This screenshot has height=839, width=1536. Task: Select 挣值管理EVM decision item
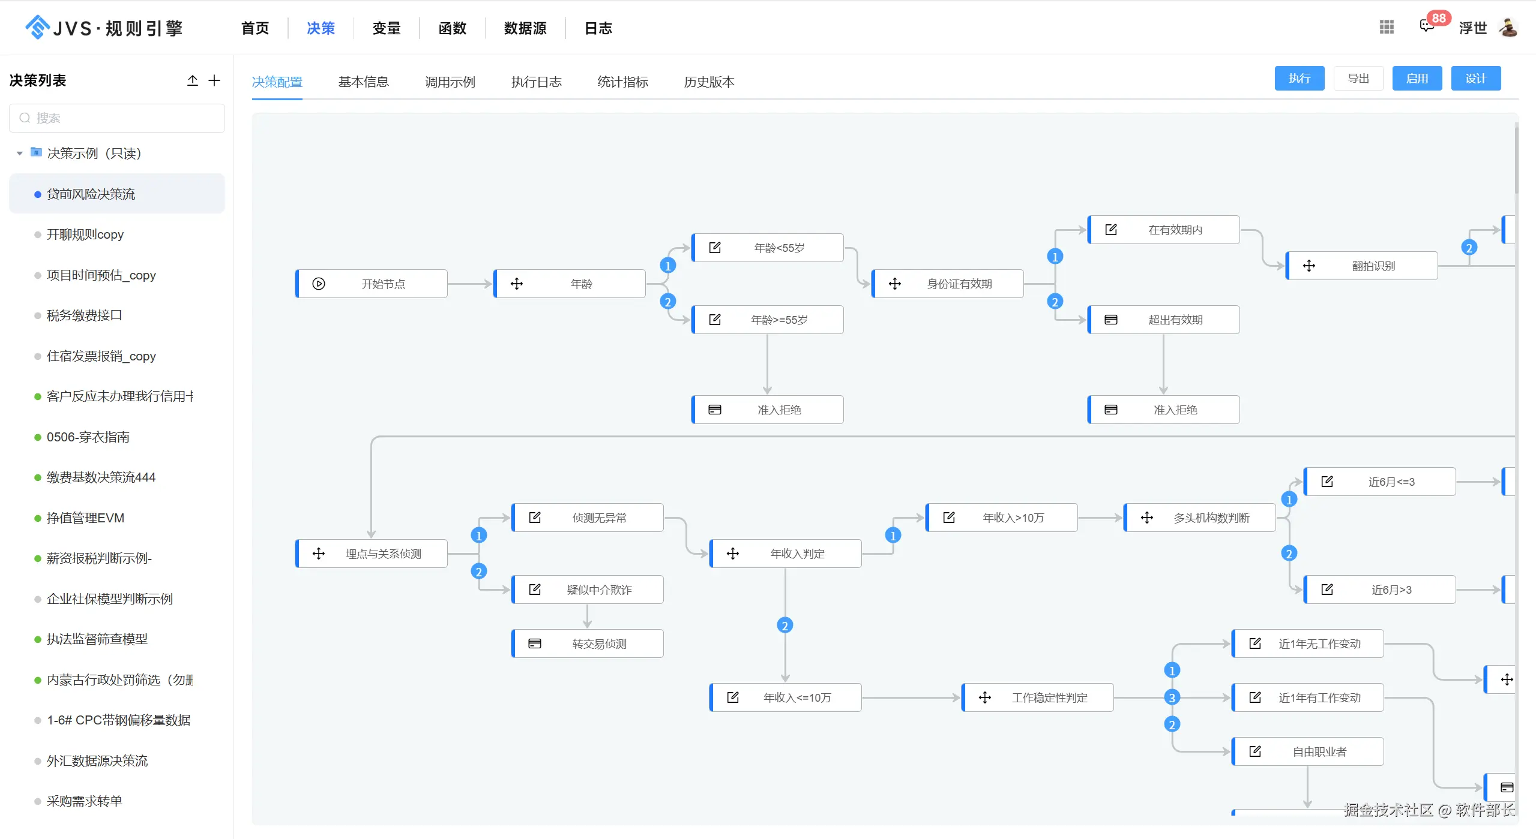(x=85, y=518)
